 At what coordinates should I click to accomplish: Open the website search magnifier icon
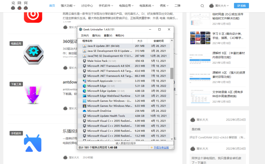pyautogui.click(x=202, y=6)
